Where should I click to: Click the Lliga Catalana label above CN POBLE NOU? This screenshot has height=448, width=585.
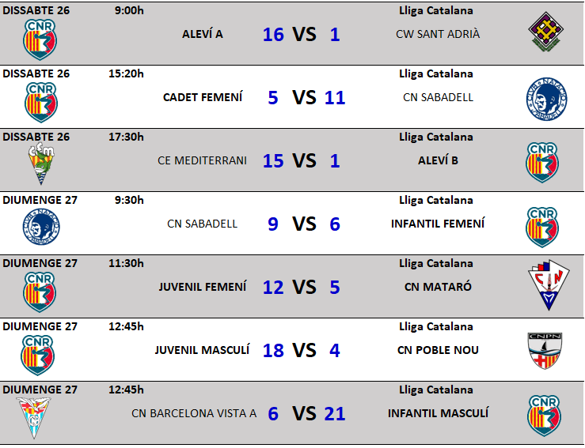[x=436, y=326]
